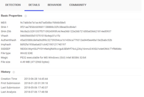The height and width of the screenshot is (97, 144).
Task: Click the 4.49 MB file size value
Action: coord(35,62)
